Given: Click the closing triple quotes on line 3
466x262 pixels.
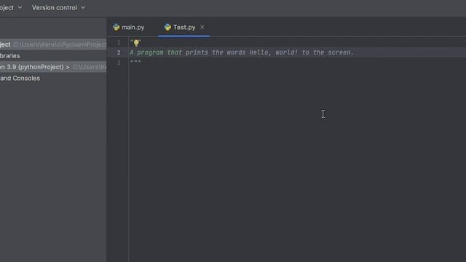Looking at the screenshot, I should tap(135, 62).
